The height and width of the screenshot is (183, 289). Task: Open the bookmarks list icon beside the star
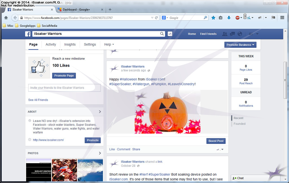[x=220, y=18]
